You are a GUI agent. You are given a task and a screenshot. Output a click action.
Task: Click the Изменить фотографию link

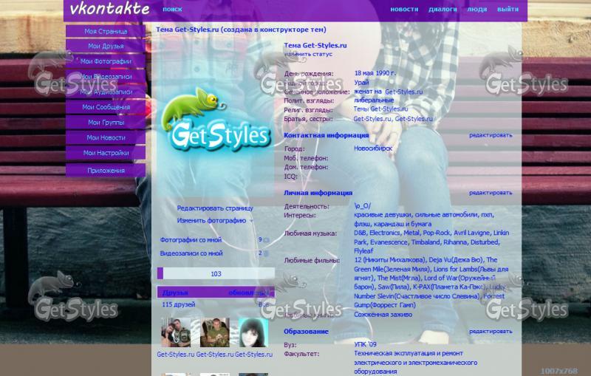click(211, 221)
